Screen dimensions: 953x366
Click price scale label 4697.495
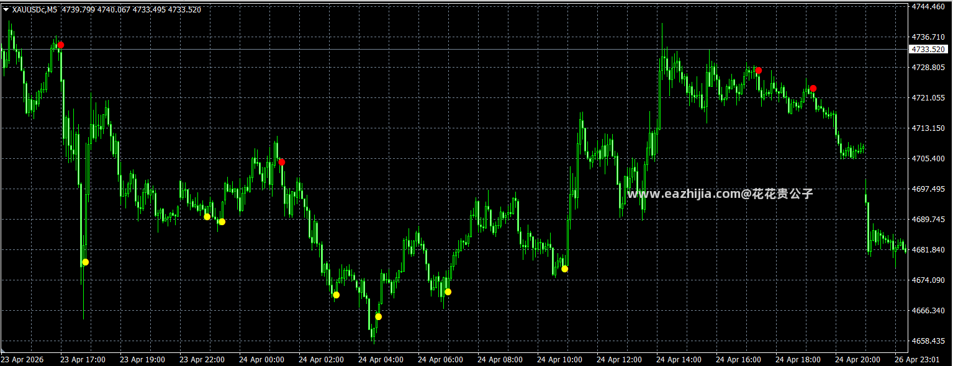928,189
